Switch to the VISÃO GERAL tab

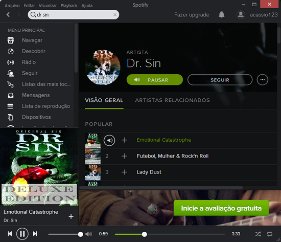(x=104, y=100)
